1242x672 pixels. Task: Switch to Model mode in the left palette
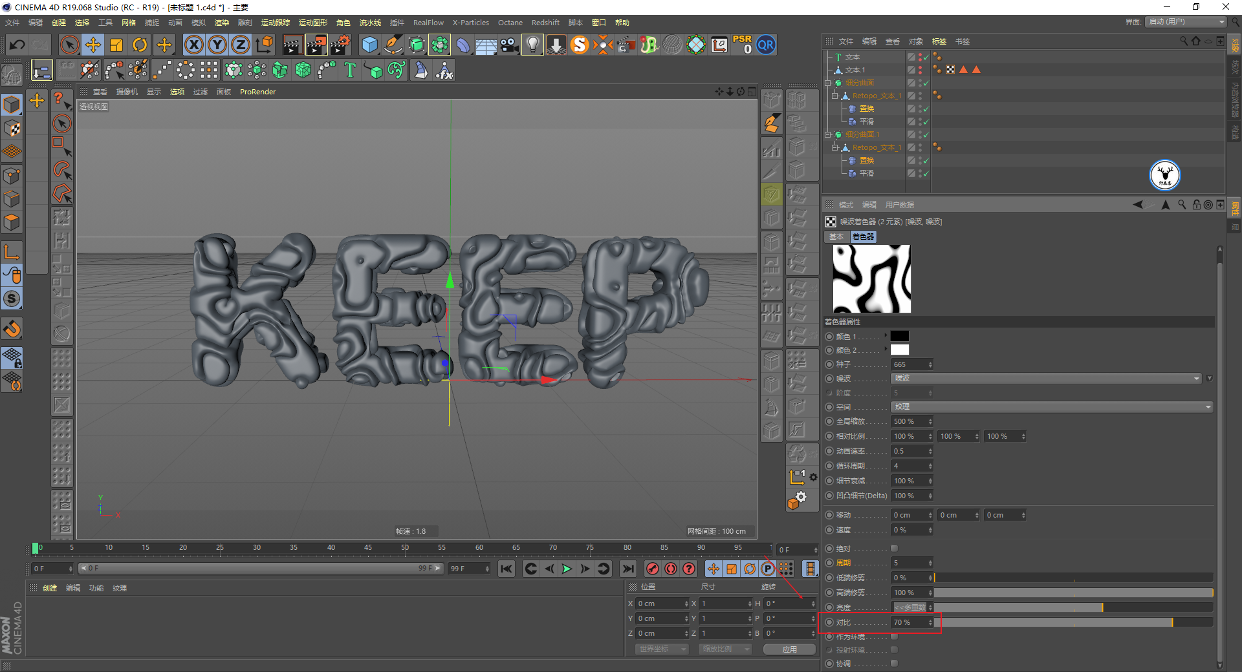(x=12, y=105)
